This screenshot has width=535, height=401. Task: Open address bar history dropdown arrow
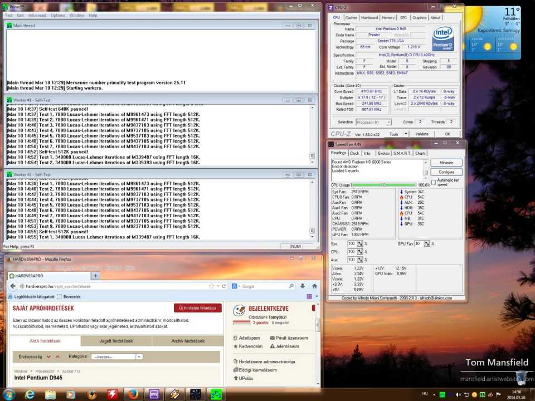tap(218, 286)
